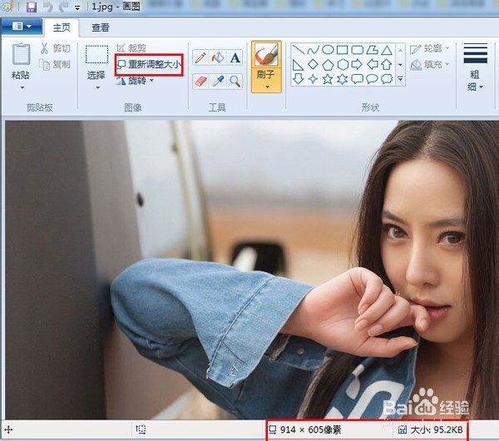Pick the straight Line shape
This screenshot has width=499, height=441.
(x=298, y=50)
